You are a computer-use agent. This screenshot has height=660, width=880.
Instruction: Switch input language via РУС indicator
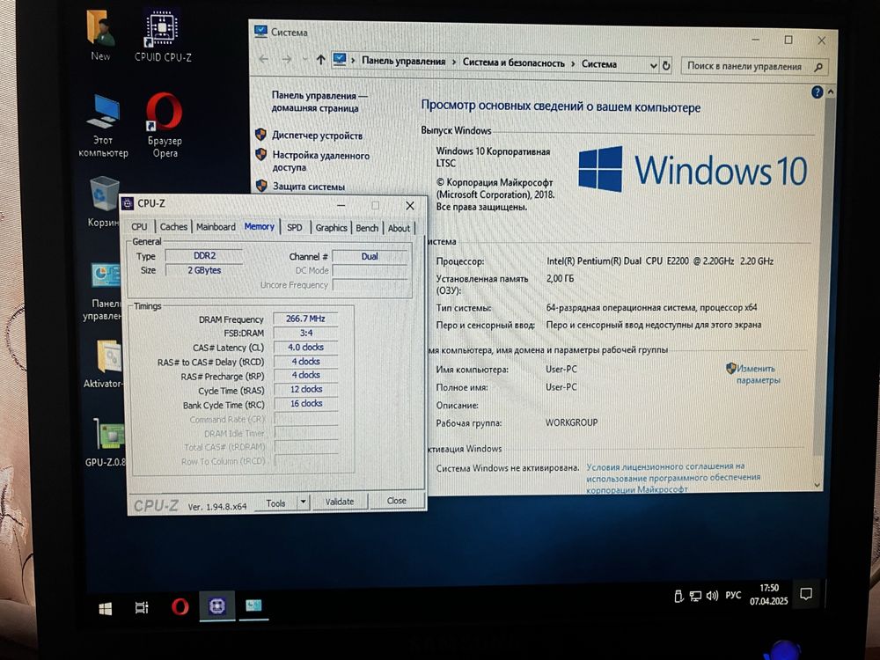733,595
